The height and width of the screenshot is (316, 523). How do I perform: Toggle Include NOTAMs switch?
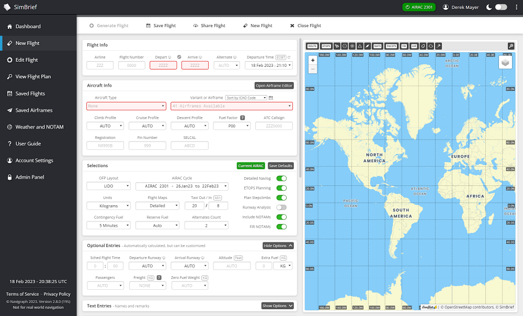[281, 217]
